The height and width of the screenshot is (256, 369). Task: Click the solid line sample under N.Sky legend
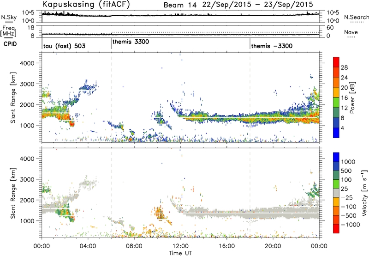[x=9, y=22]
